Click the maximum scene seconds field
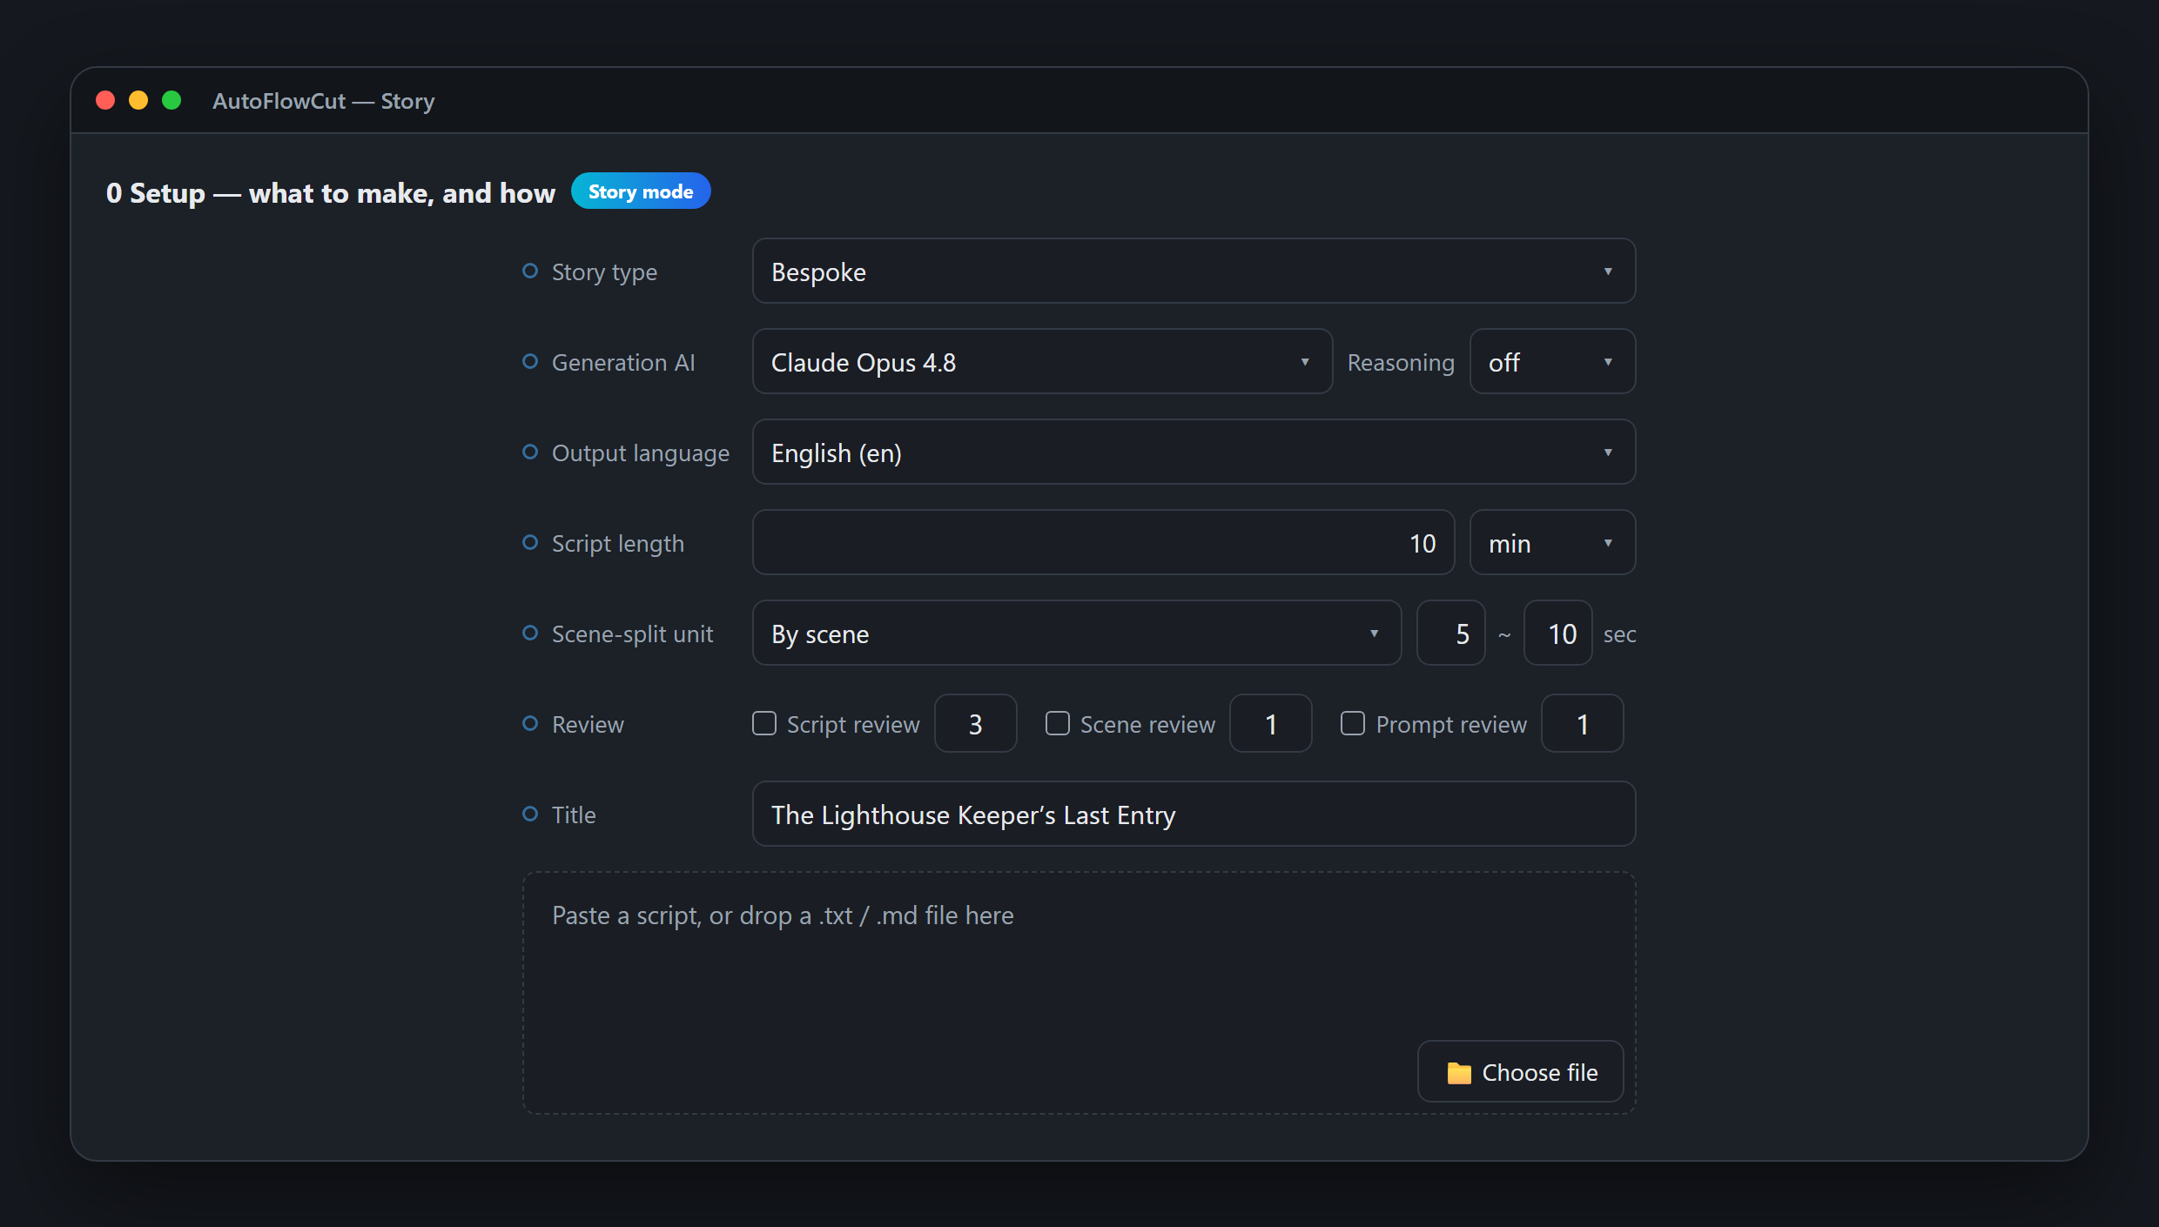This screenshot has width=2159, height=1227. pos(1558,634)
